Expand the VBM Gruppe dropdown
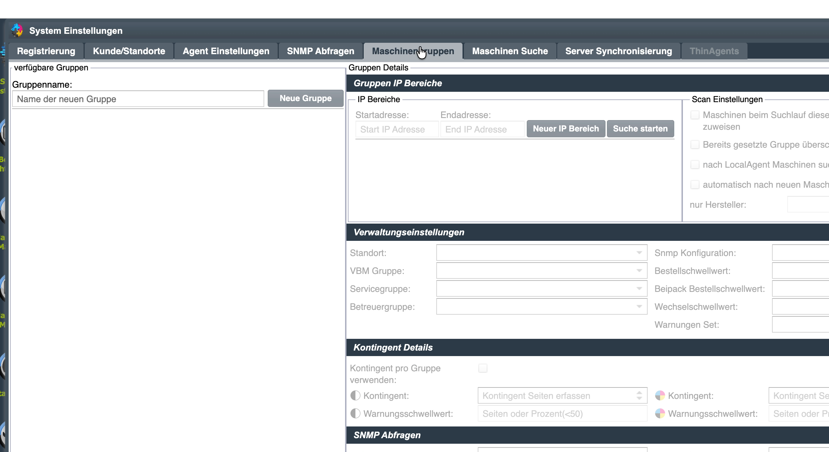 [542, 271]
